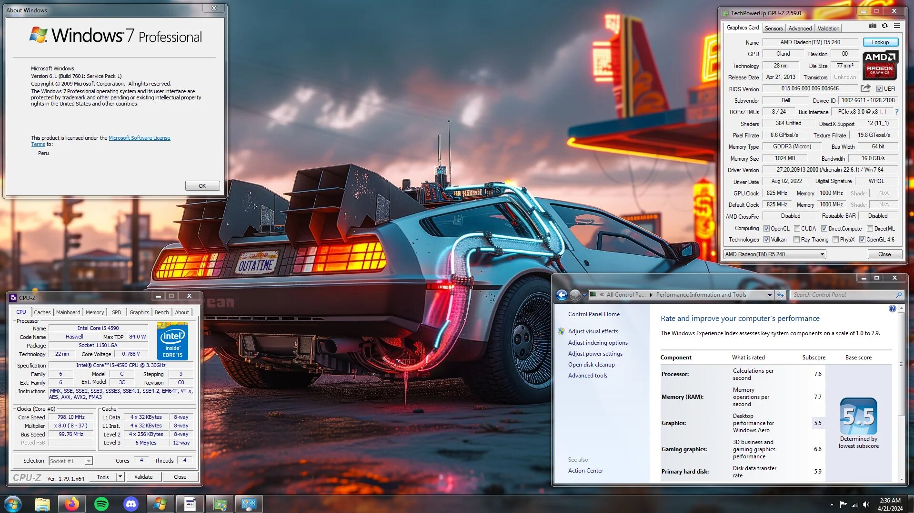This screenshot has width=914, height=513.
Task: Switch to the Advanced tab in GPU-Z
Action: pos(800,29)
